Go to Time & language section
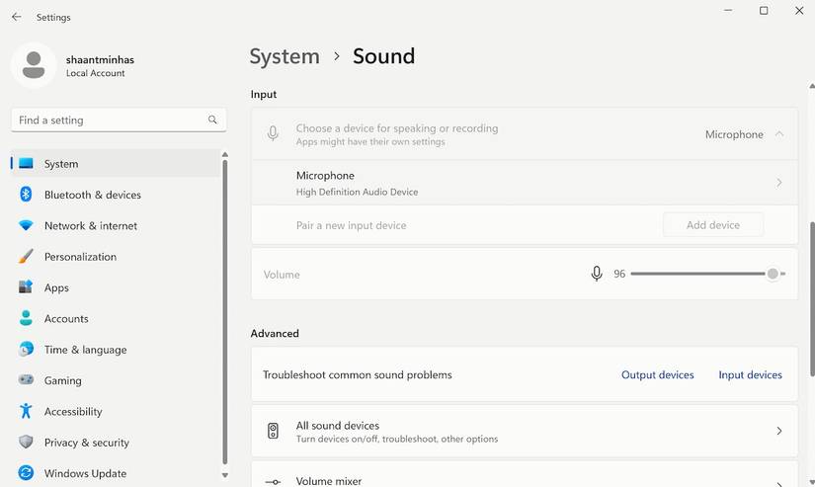Viewport: 815px width, 487px height. point(85,350)
